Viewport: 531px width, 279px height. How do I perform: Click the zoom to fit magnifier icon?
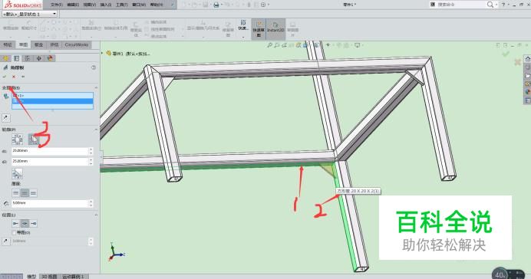click(269, 45)
